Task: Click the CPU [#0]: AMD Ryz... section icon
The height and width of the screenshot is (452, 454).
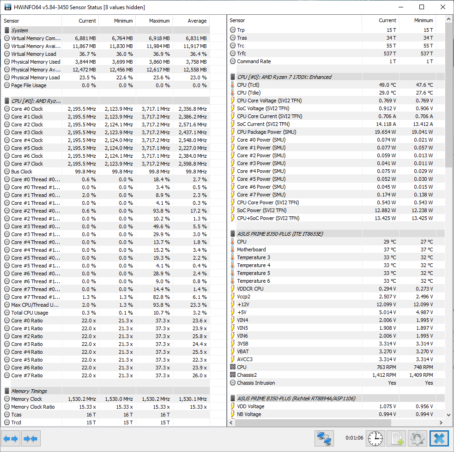Action: [x=7, y=101]
